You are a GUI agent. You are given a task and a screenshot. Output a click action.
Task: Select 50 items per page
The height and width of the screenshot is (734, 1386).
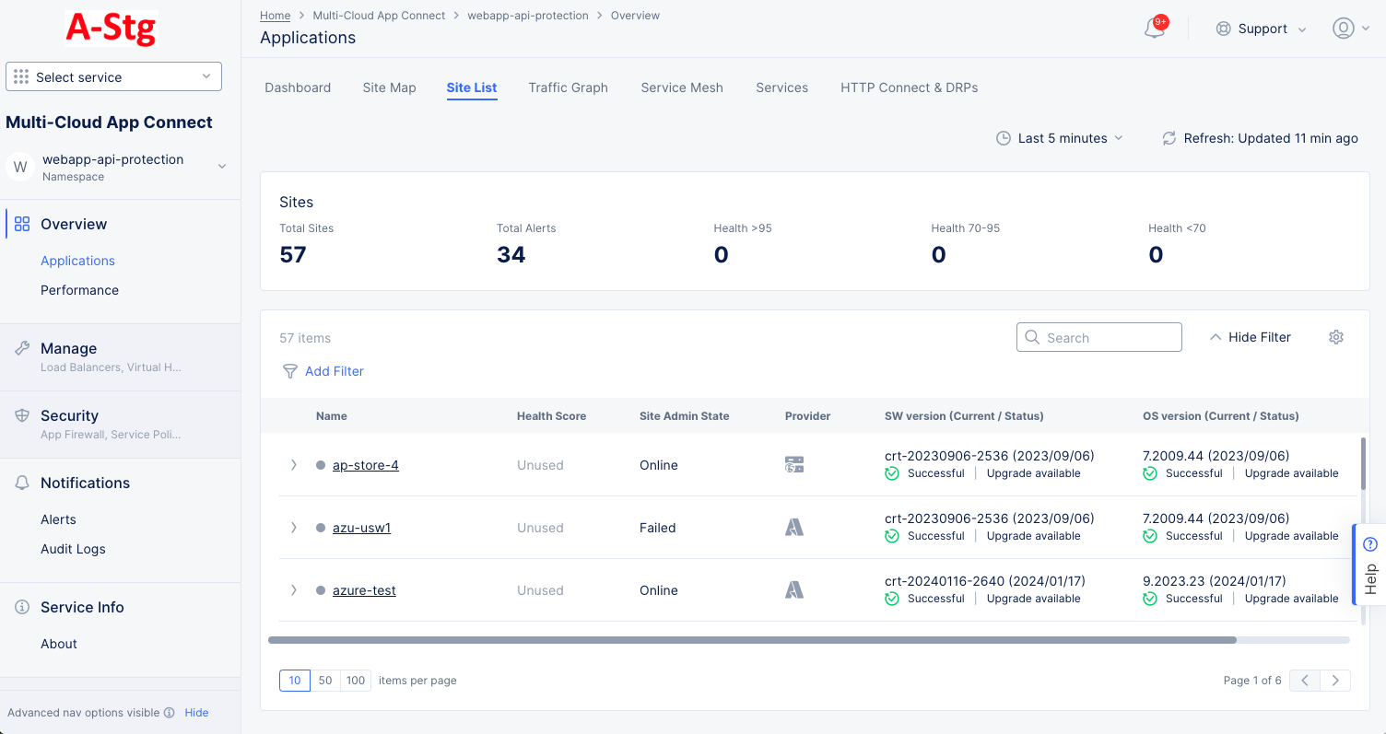point(325,681)
